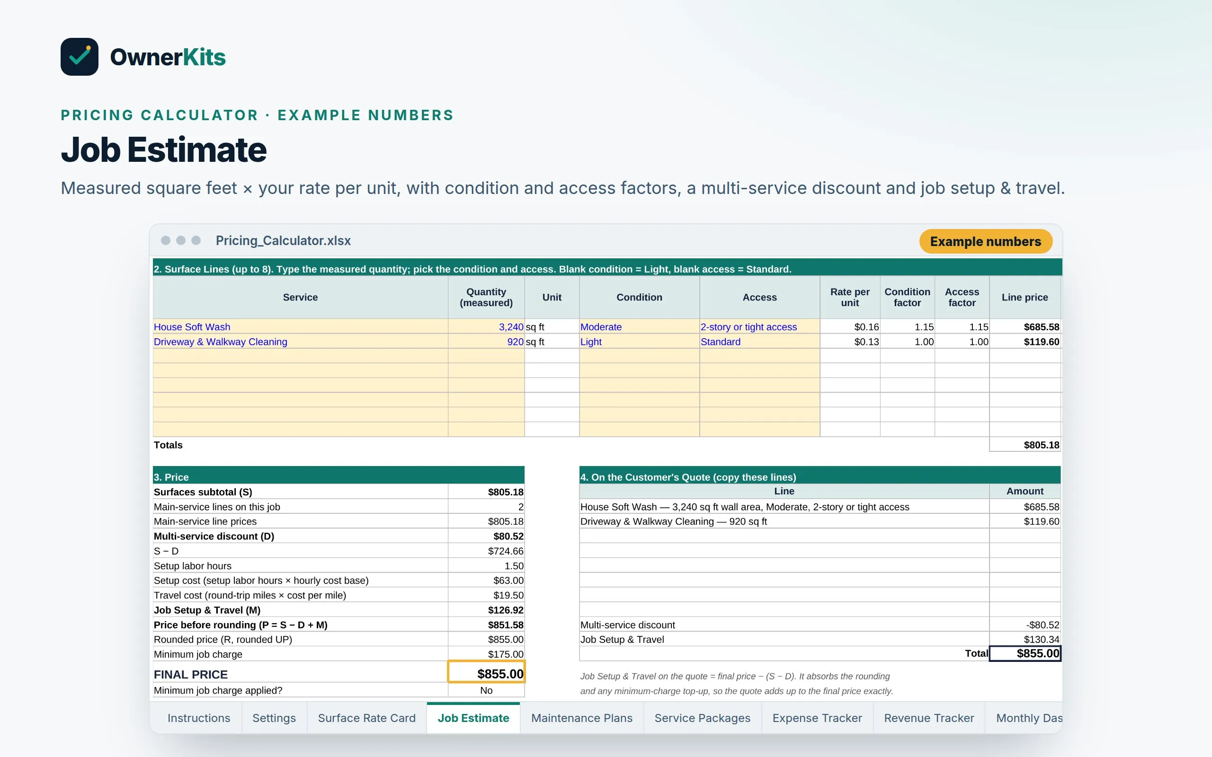Click the -$80.52 quote discount amount

pyautogui.click(x=1025, y=625)
